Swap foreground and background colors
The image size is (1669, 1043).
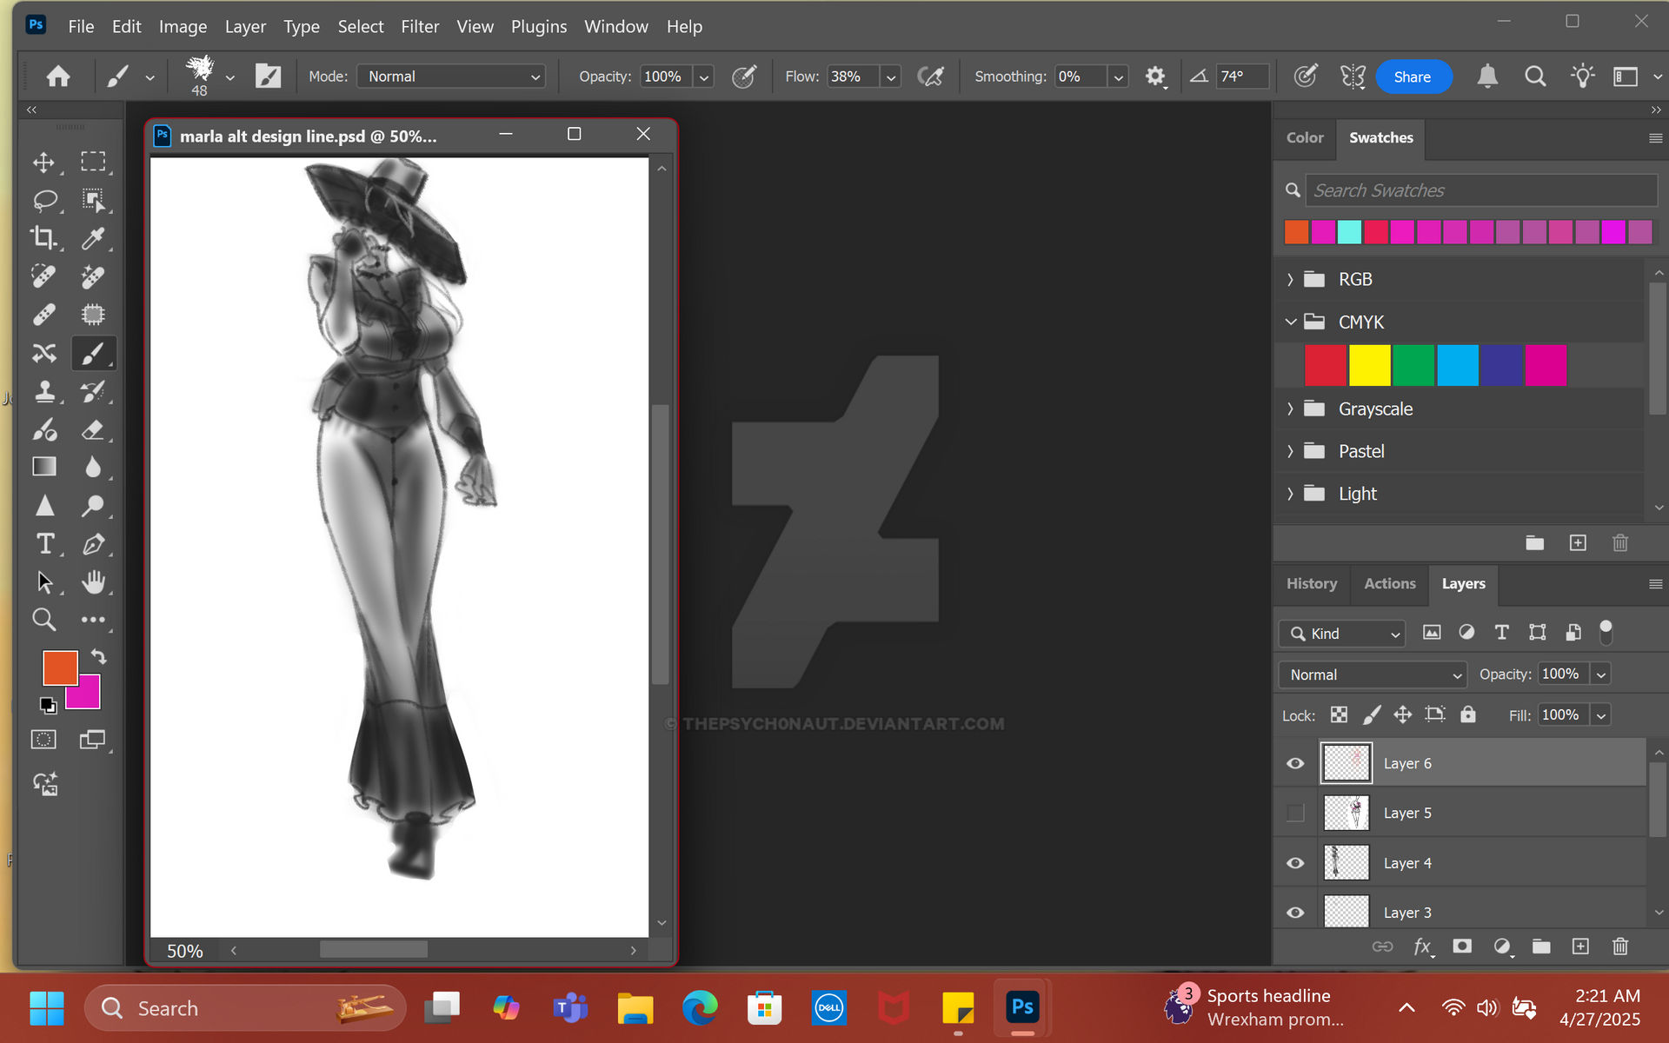(98, 657)
